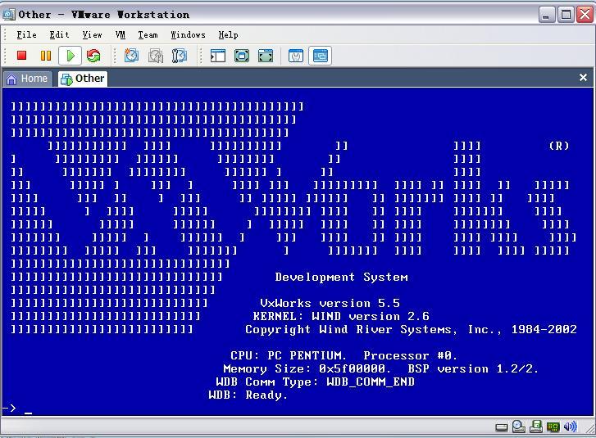
Task: Open the Edit menu
Action: (x=59, y=35)
